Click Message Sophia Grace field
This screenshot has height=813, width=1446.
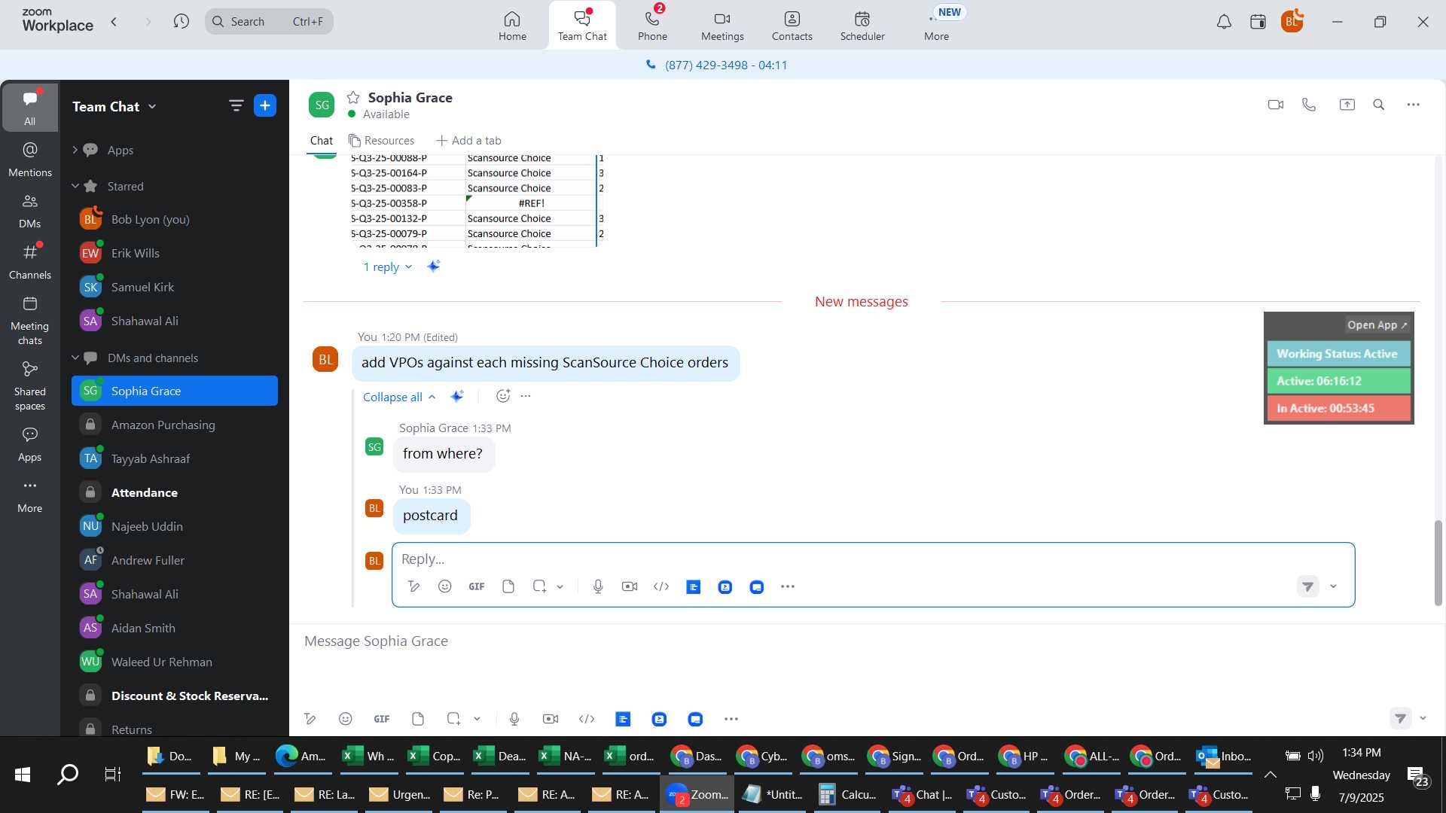[866, 641]
